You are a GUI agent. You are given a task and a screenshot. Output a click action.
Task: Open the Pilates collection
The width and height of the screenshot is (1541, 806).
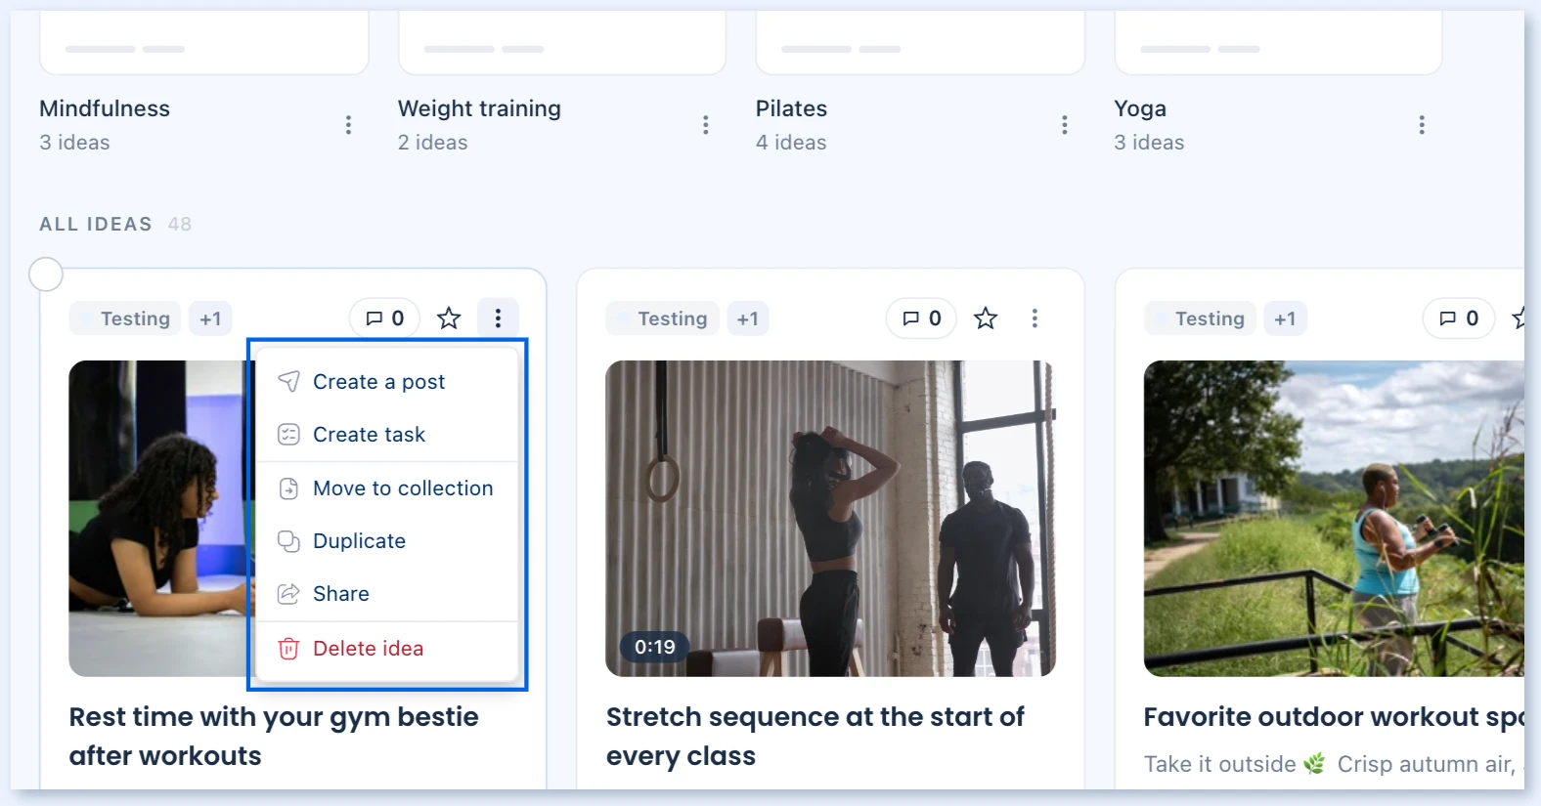pos(791,108)
